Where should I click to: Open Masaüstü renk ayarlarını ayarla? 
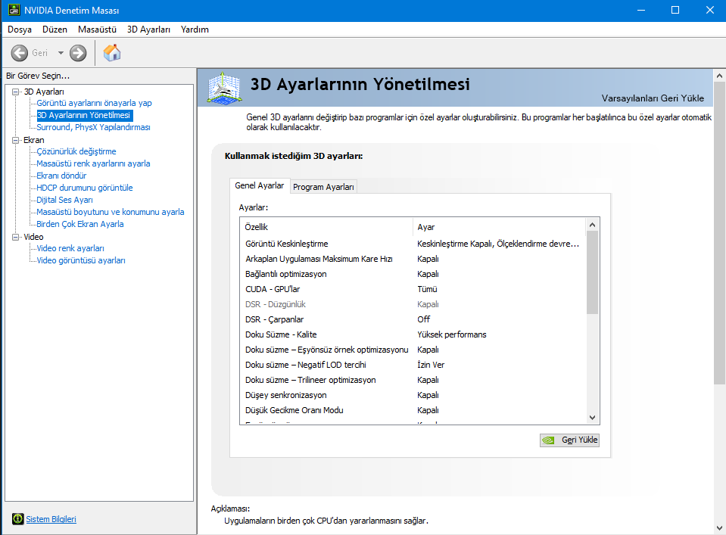coord(93,163)
